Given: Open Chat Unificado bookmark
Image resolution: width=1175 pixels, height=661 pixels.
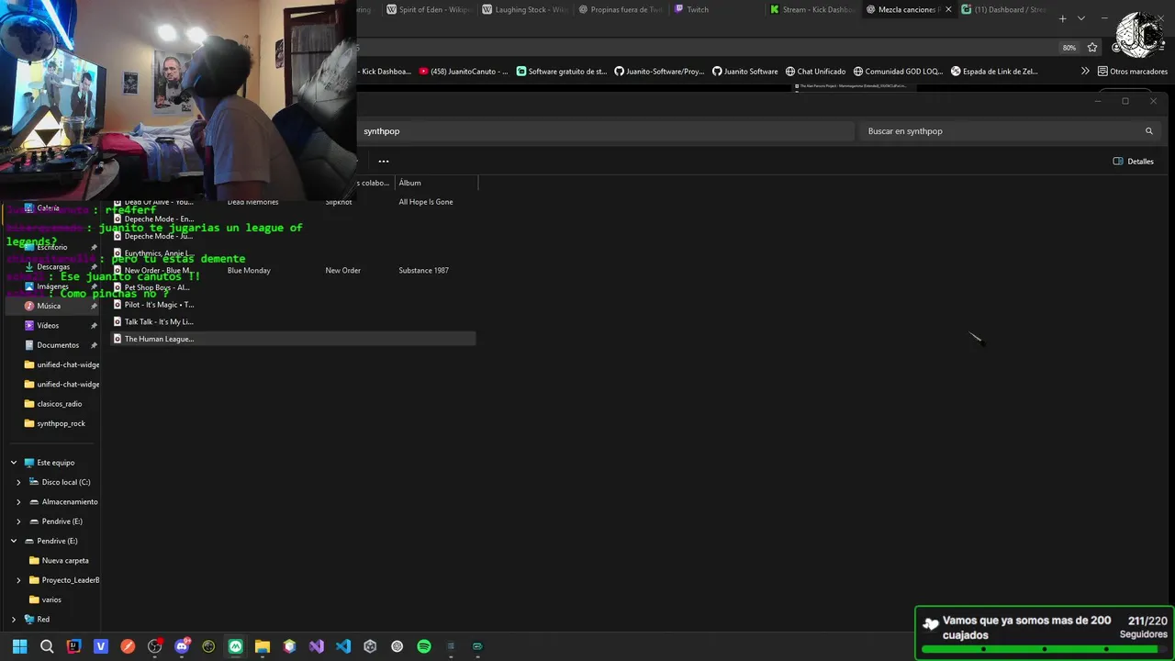Looking at the screenshot, I should tap(815, 72).
